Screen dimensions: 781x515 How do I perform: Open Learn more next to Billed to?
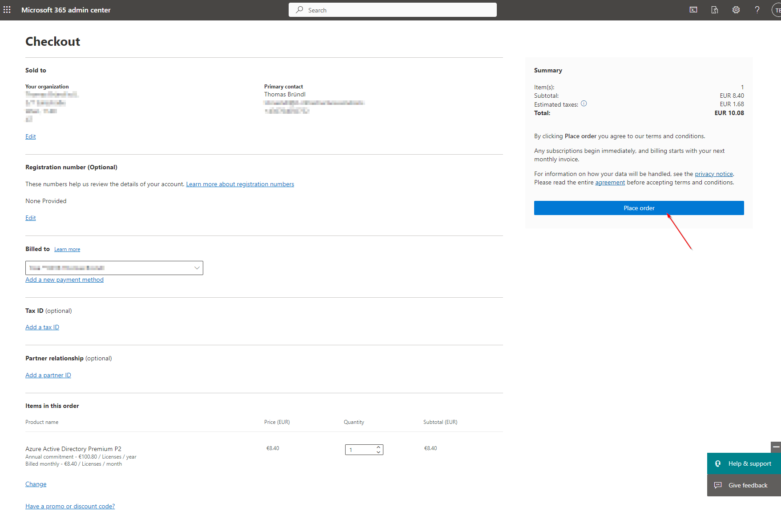coord(67,249)
